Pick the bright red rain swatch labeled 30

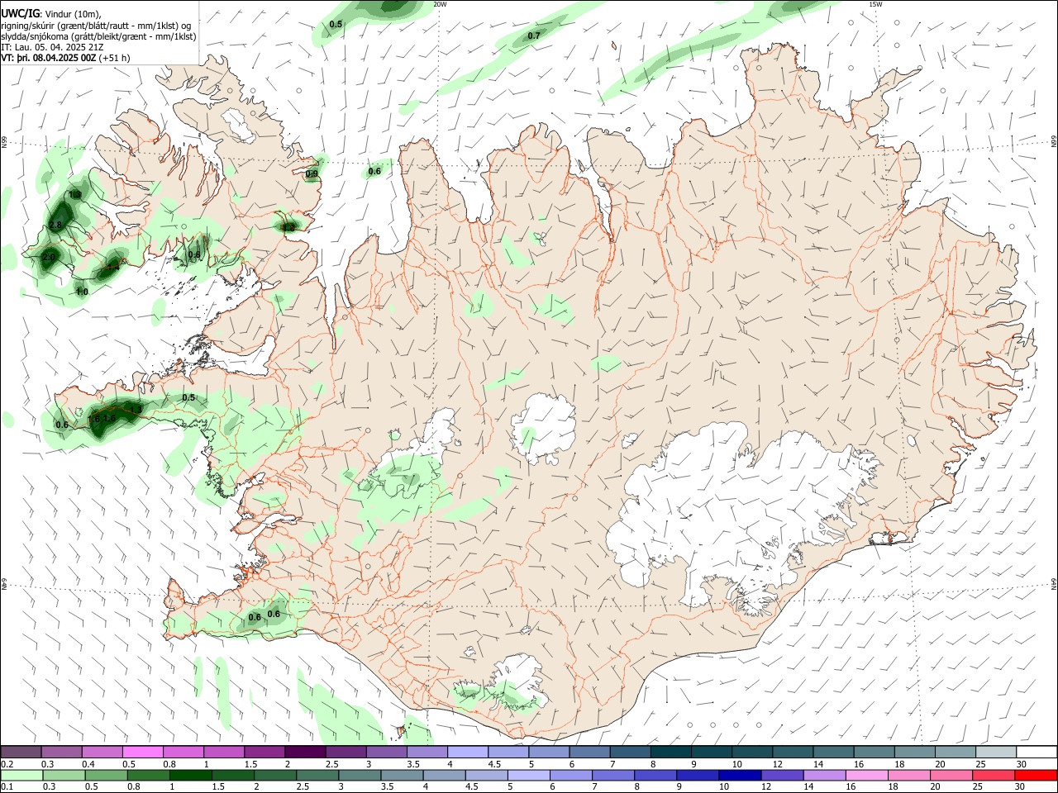pos(1037,775)
